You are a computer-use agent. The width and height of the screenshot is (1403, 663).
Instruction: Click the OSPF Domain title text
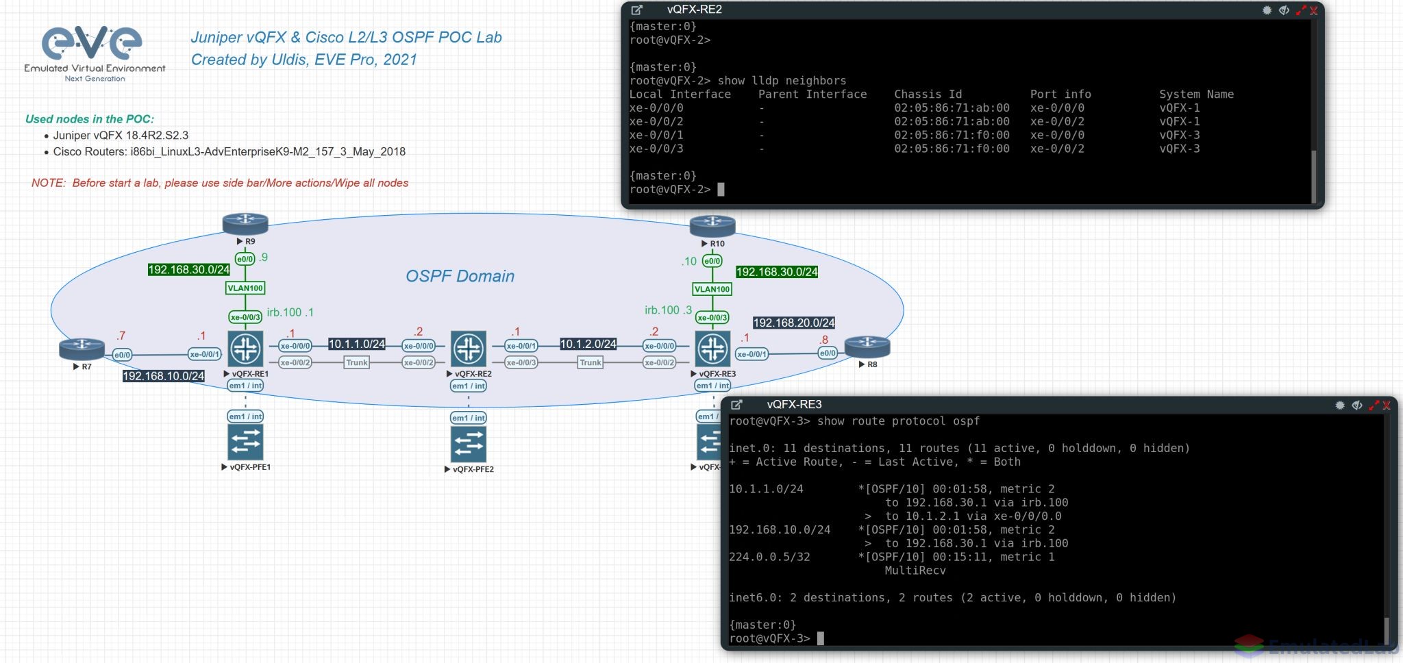point(460,276)
